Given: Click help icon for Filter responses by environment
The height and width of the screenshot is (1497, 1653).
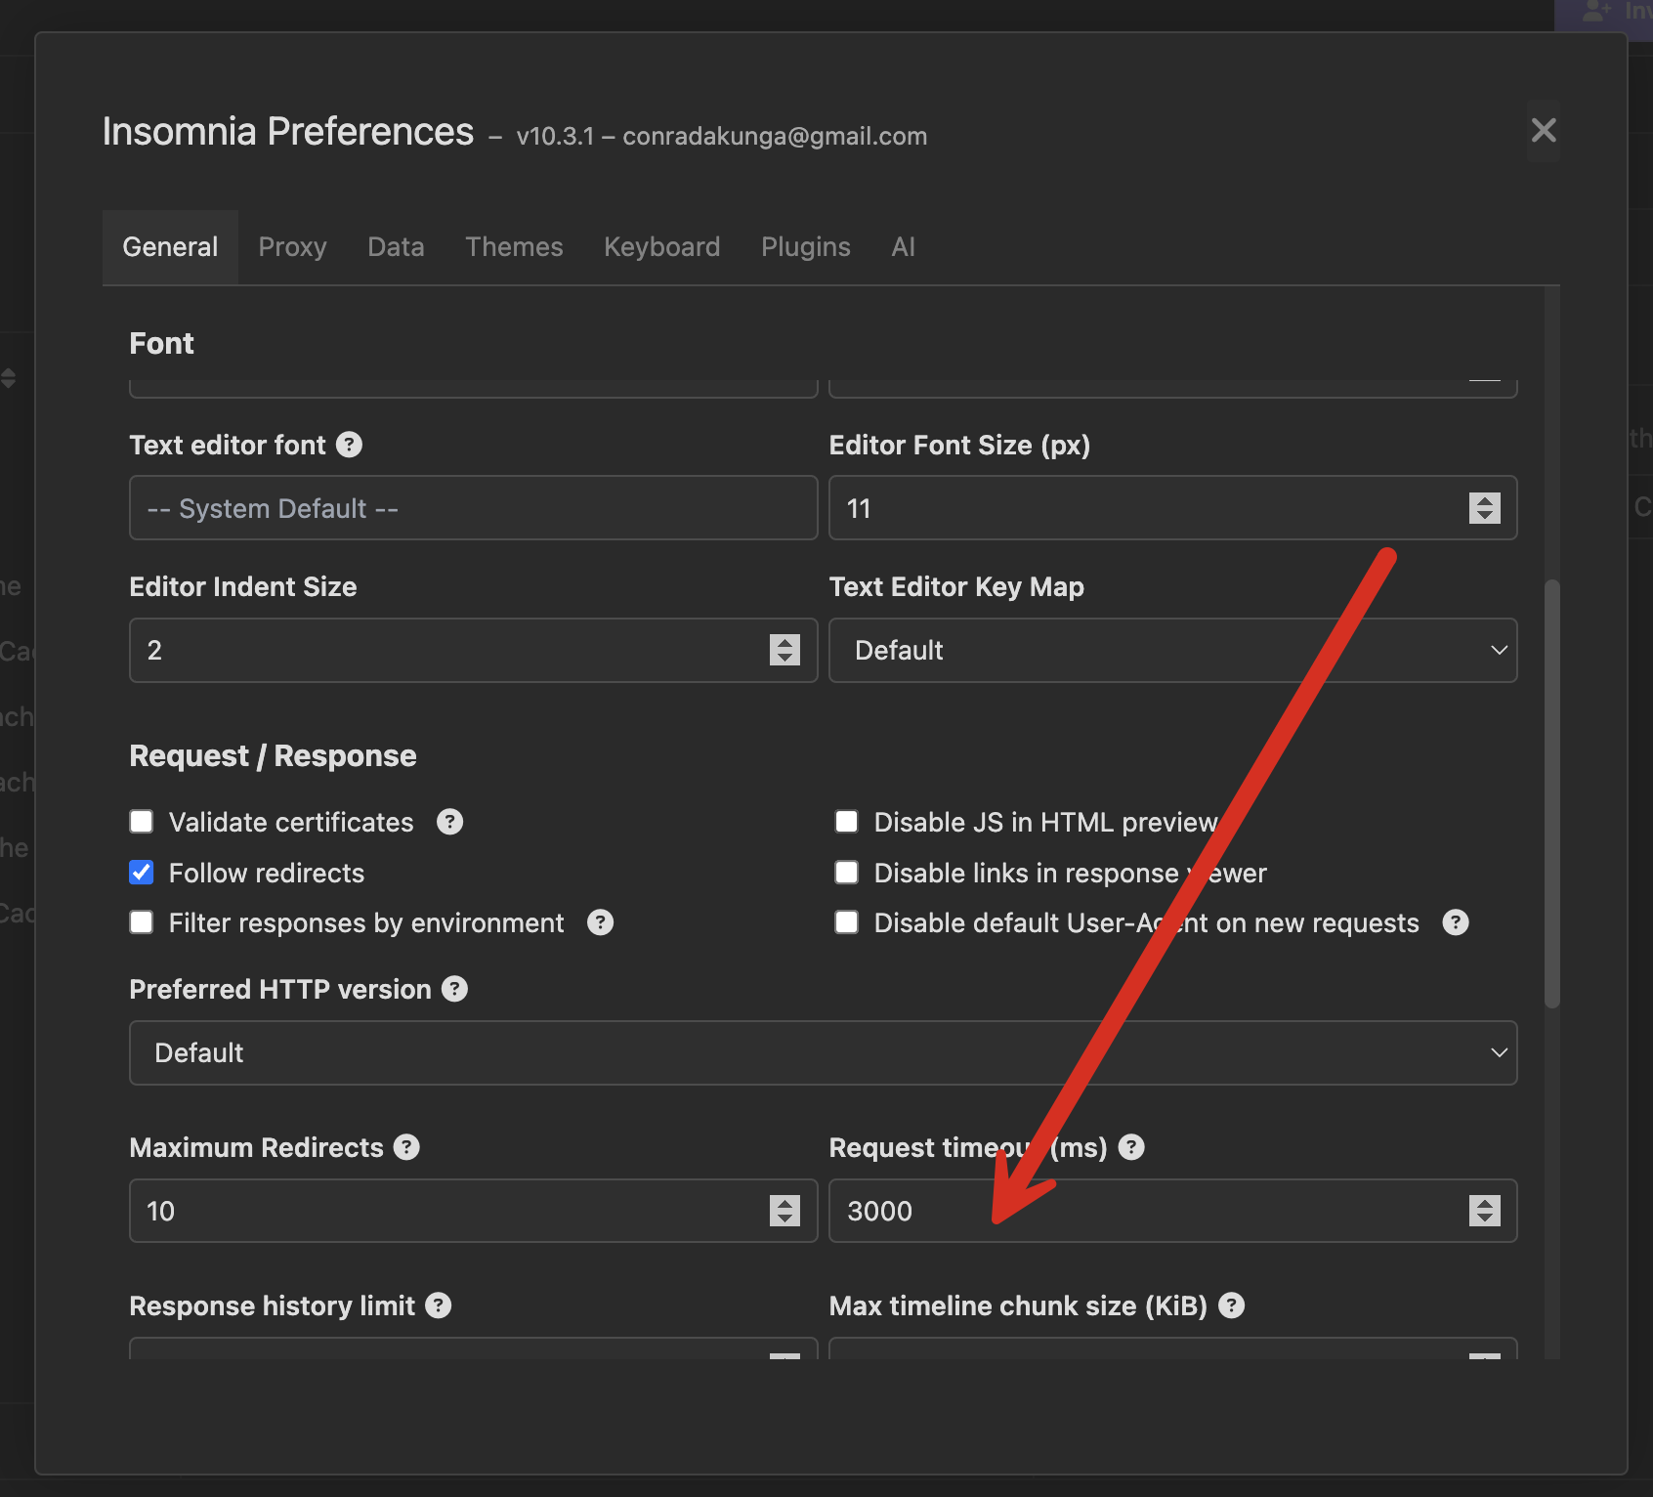Looking at the screenshot, I should (600, 922).
